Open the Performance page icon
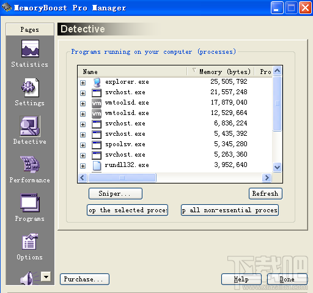The height and width of the screenshot is (293, 313). point(30,165)
